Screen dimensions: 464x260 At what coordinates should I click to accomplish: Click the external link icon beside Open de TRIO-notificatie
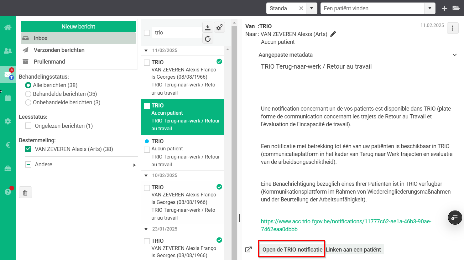(248, 250)
